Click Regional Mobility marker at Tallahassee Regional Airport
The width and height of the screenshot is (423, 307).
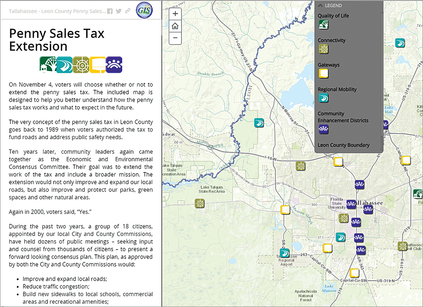coord(285,253)
